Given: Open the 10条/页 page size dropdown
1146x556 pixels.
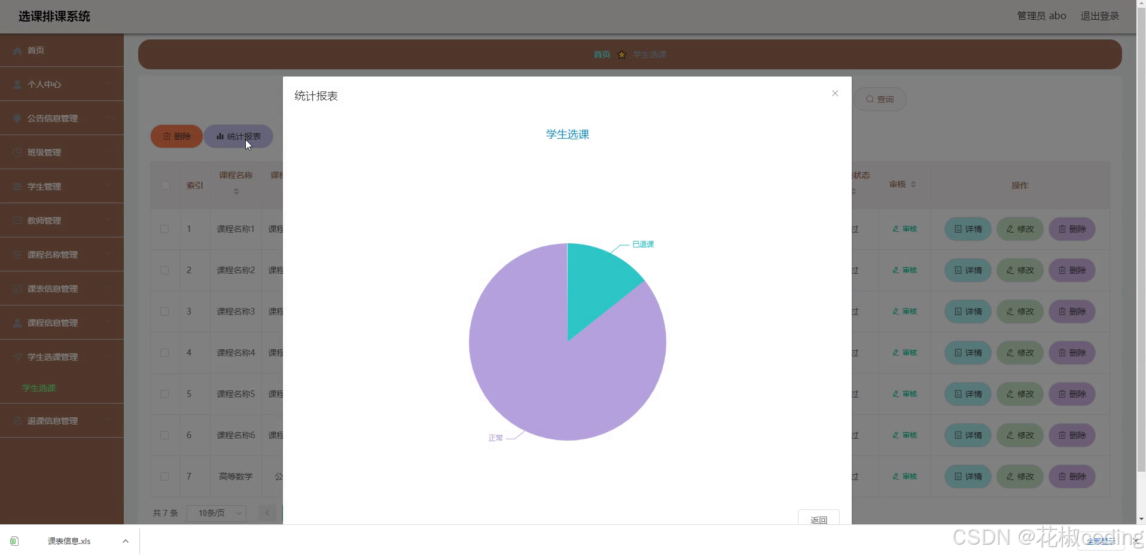Looking at the screenshot, I should tap(216, 513).
